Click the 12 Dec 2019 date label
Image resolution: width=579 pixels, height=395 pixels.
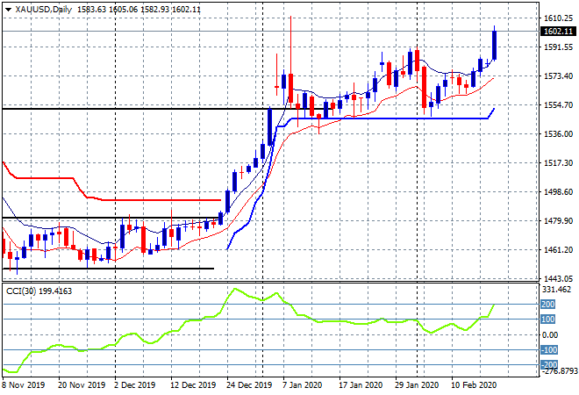click(x=193, y=385)
